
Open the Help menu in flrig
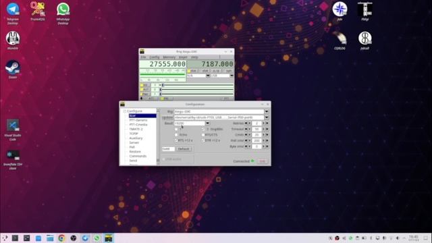pos(194,57)
